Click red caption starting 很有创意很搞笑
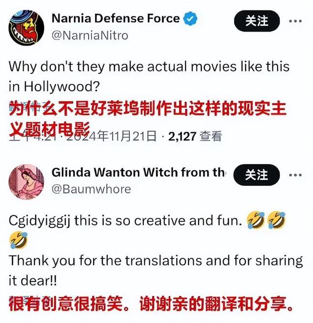 click(151, 304)
